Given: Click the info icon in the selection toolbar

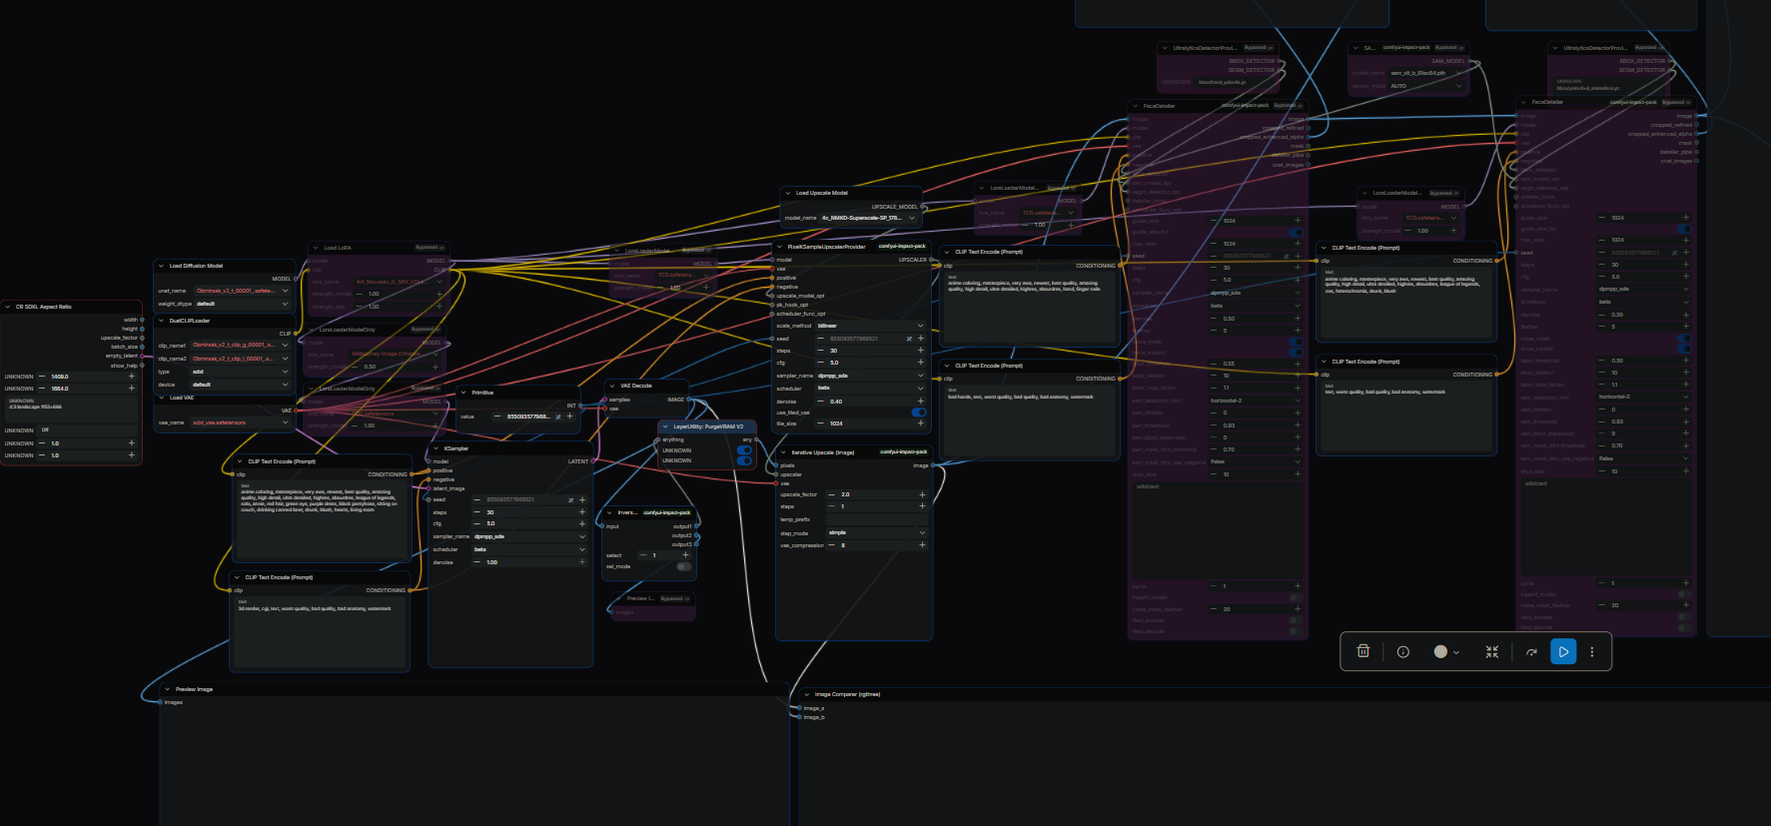Looking at the screenshot, I should [1403, 651].
